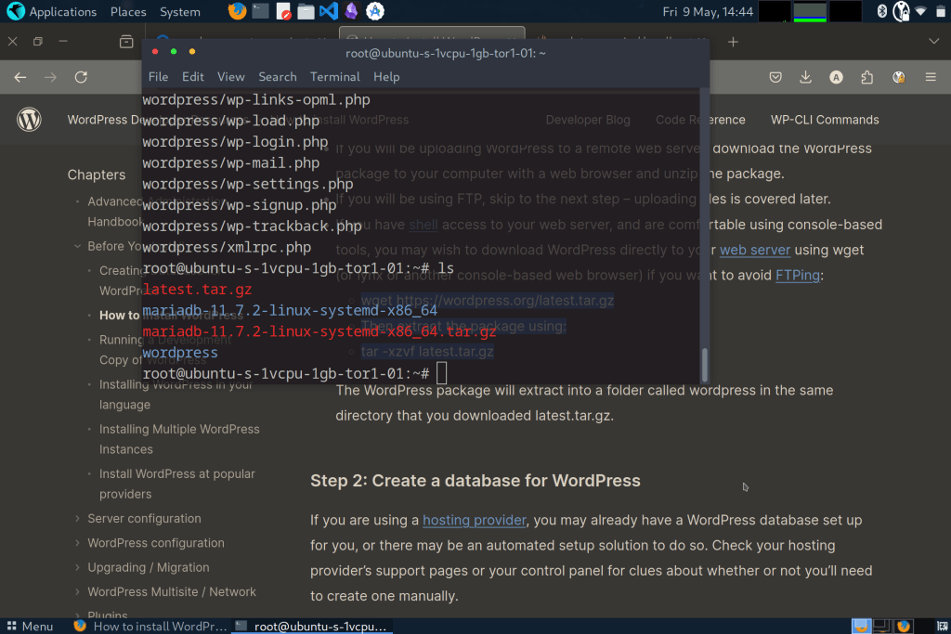The image size is (951, 634).
Task: Follow the 'FTPing' hyperlink
Action: point(798,275)
